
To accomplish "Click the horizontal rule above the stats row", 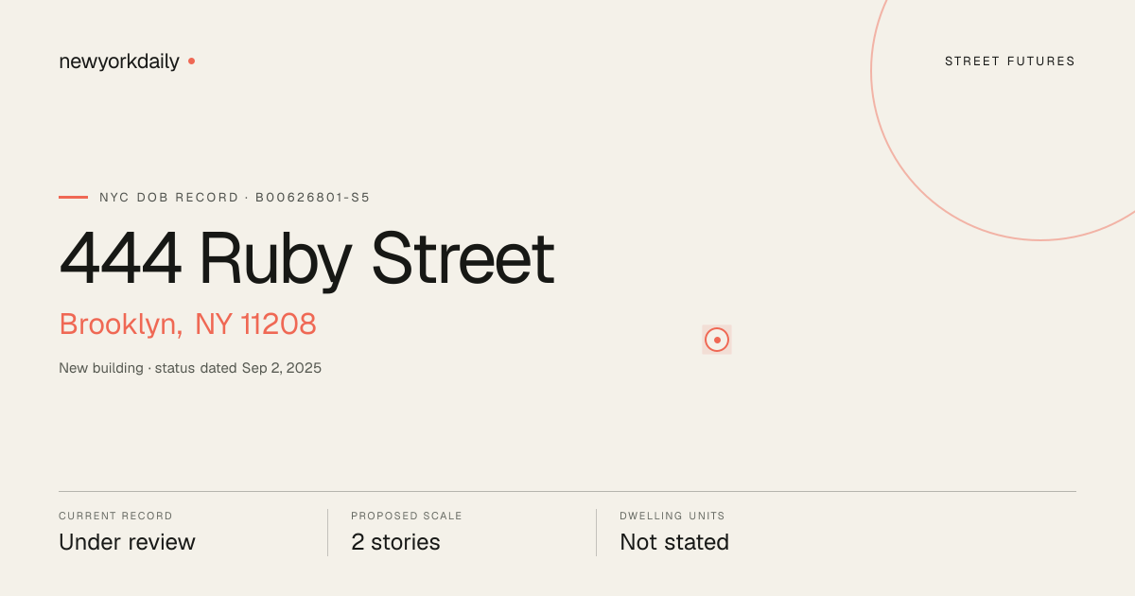I will (x=567, y=491).
